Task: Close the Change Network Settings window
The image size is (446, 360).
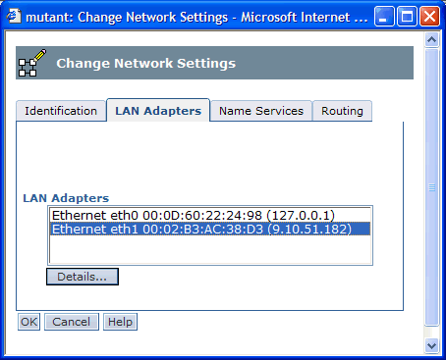Action: 429,17
